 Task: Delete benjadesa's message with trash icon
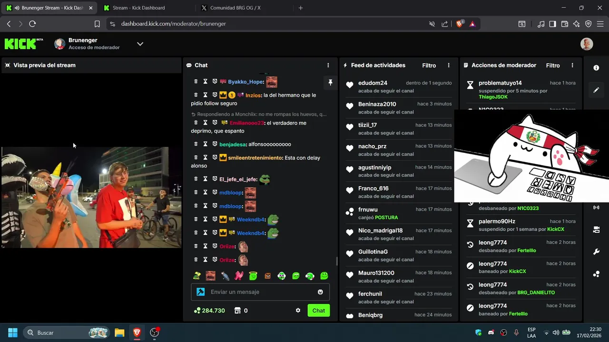pos(196,144)
